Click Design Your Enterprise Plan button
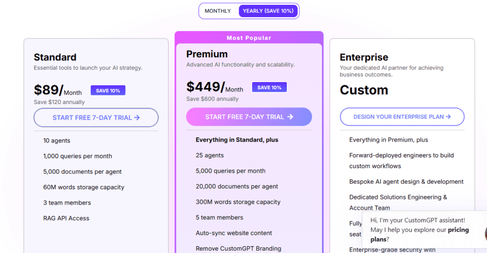 402,117
